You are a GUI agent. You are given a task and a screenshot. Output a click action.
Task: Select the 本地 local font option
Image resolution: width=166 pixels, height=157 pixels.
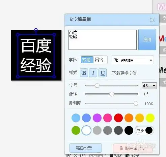(x=87, y=60)
